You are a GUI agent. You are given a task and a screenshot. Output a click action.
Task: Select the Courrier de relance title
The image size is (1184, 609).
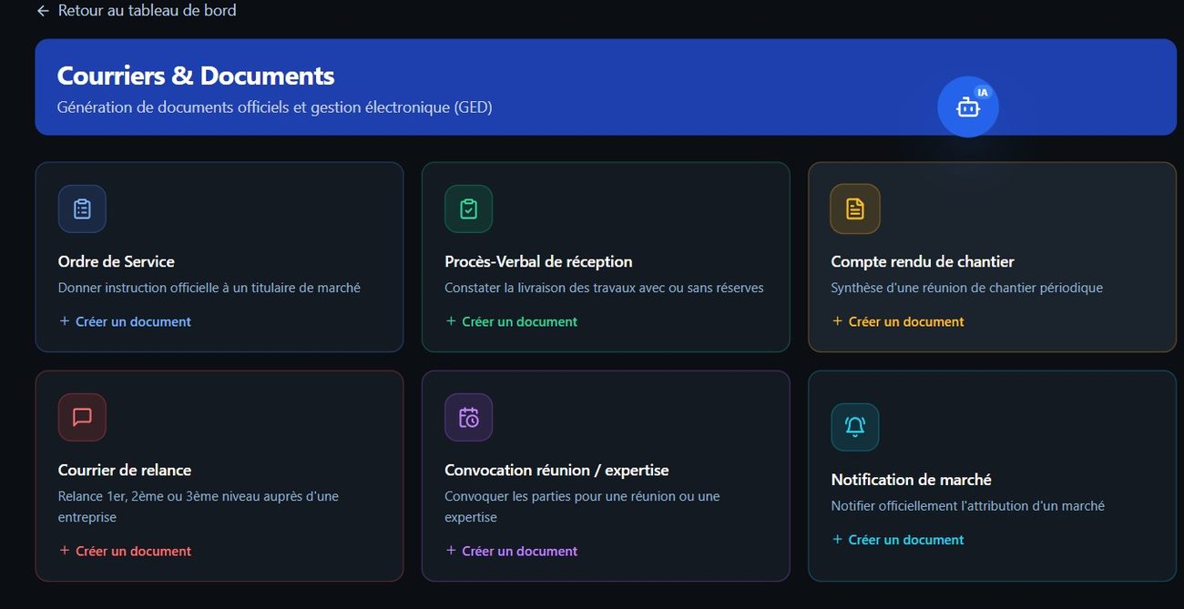click(125, 471)
